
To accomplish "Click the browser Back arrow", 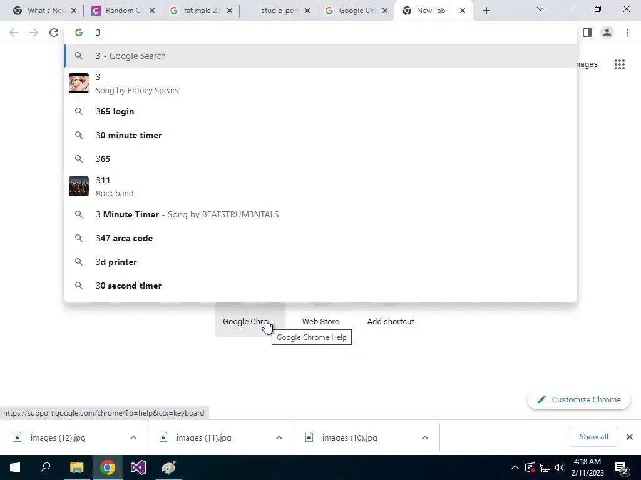I will click(x=14, y=32).
